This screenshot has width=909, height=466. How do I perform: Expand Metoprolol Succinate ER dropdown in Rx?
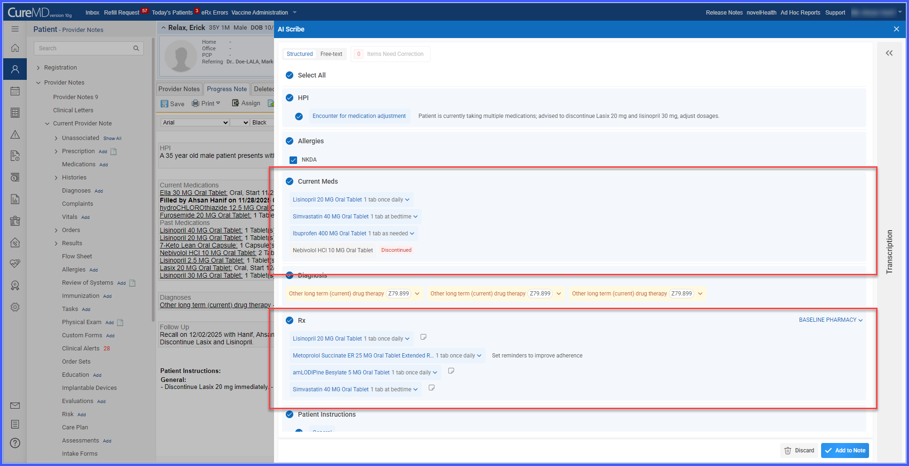point(479,356)
